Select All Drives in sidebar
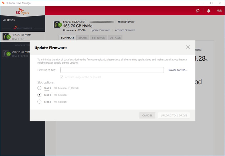Image resolution: width=225 pixels, height=156 pixels. [x=9, y=20]
